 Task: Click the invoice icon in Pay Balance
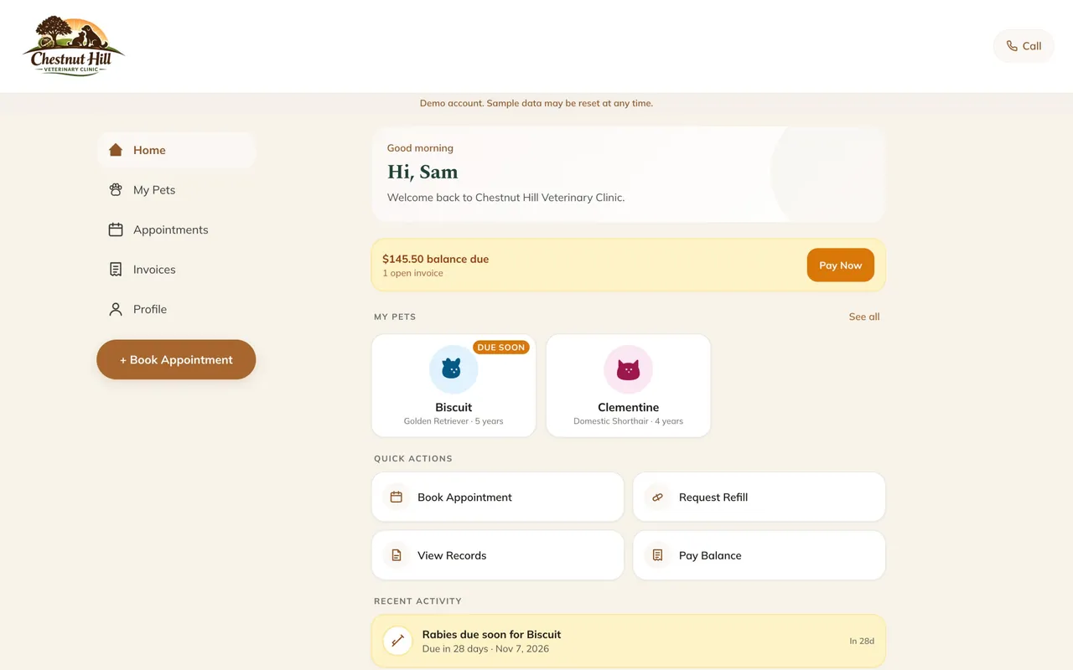658,555
